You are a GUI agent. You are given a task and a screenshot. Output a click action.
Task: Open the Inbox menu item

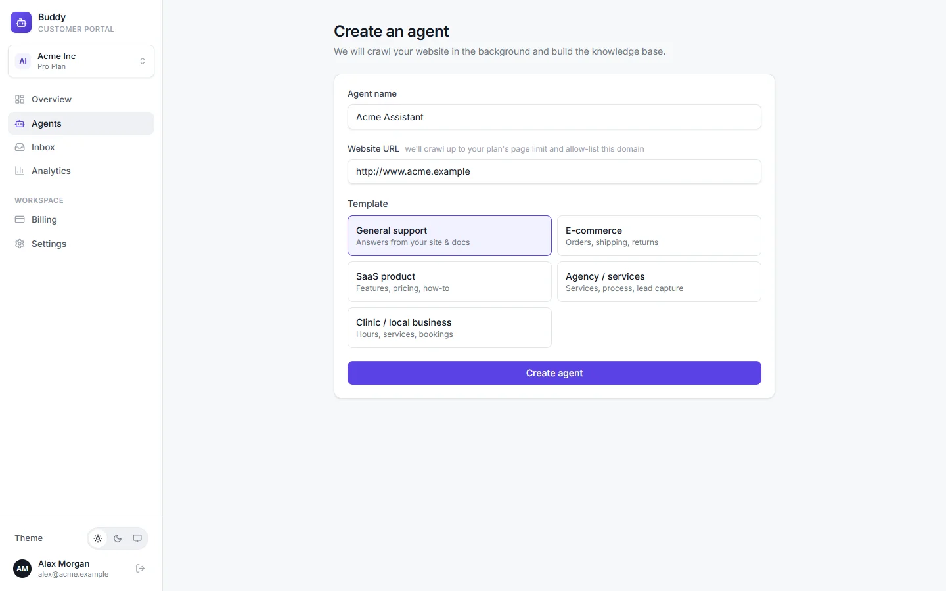(x=81, y=147)
